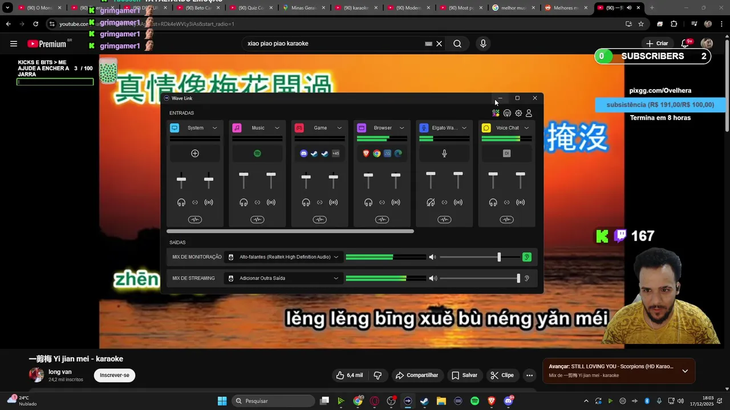
Task: Click the pink Music channel note icon
Action: click(x=237, y=128)
